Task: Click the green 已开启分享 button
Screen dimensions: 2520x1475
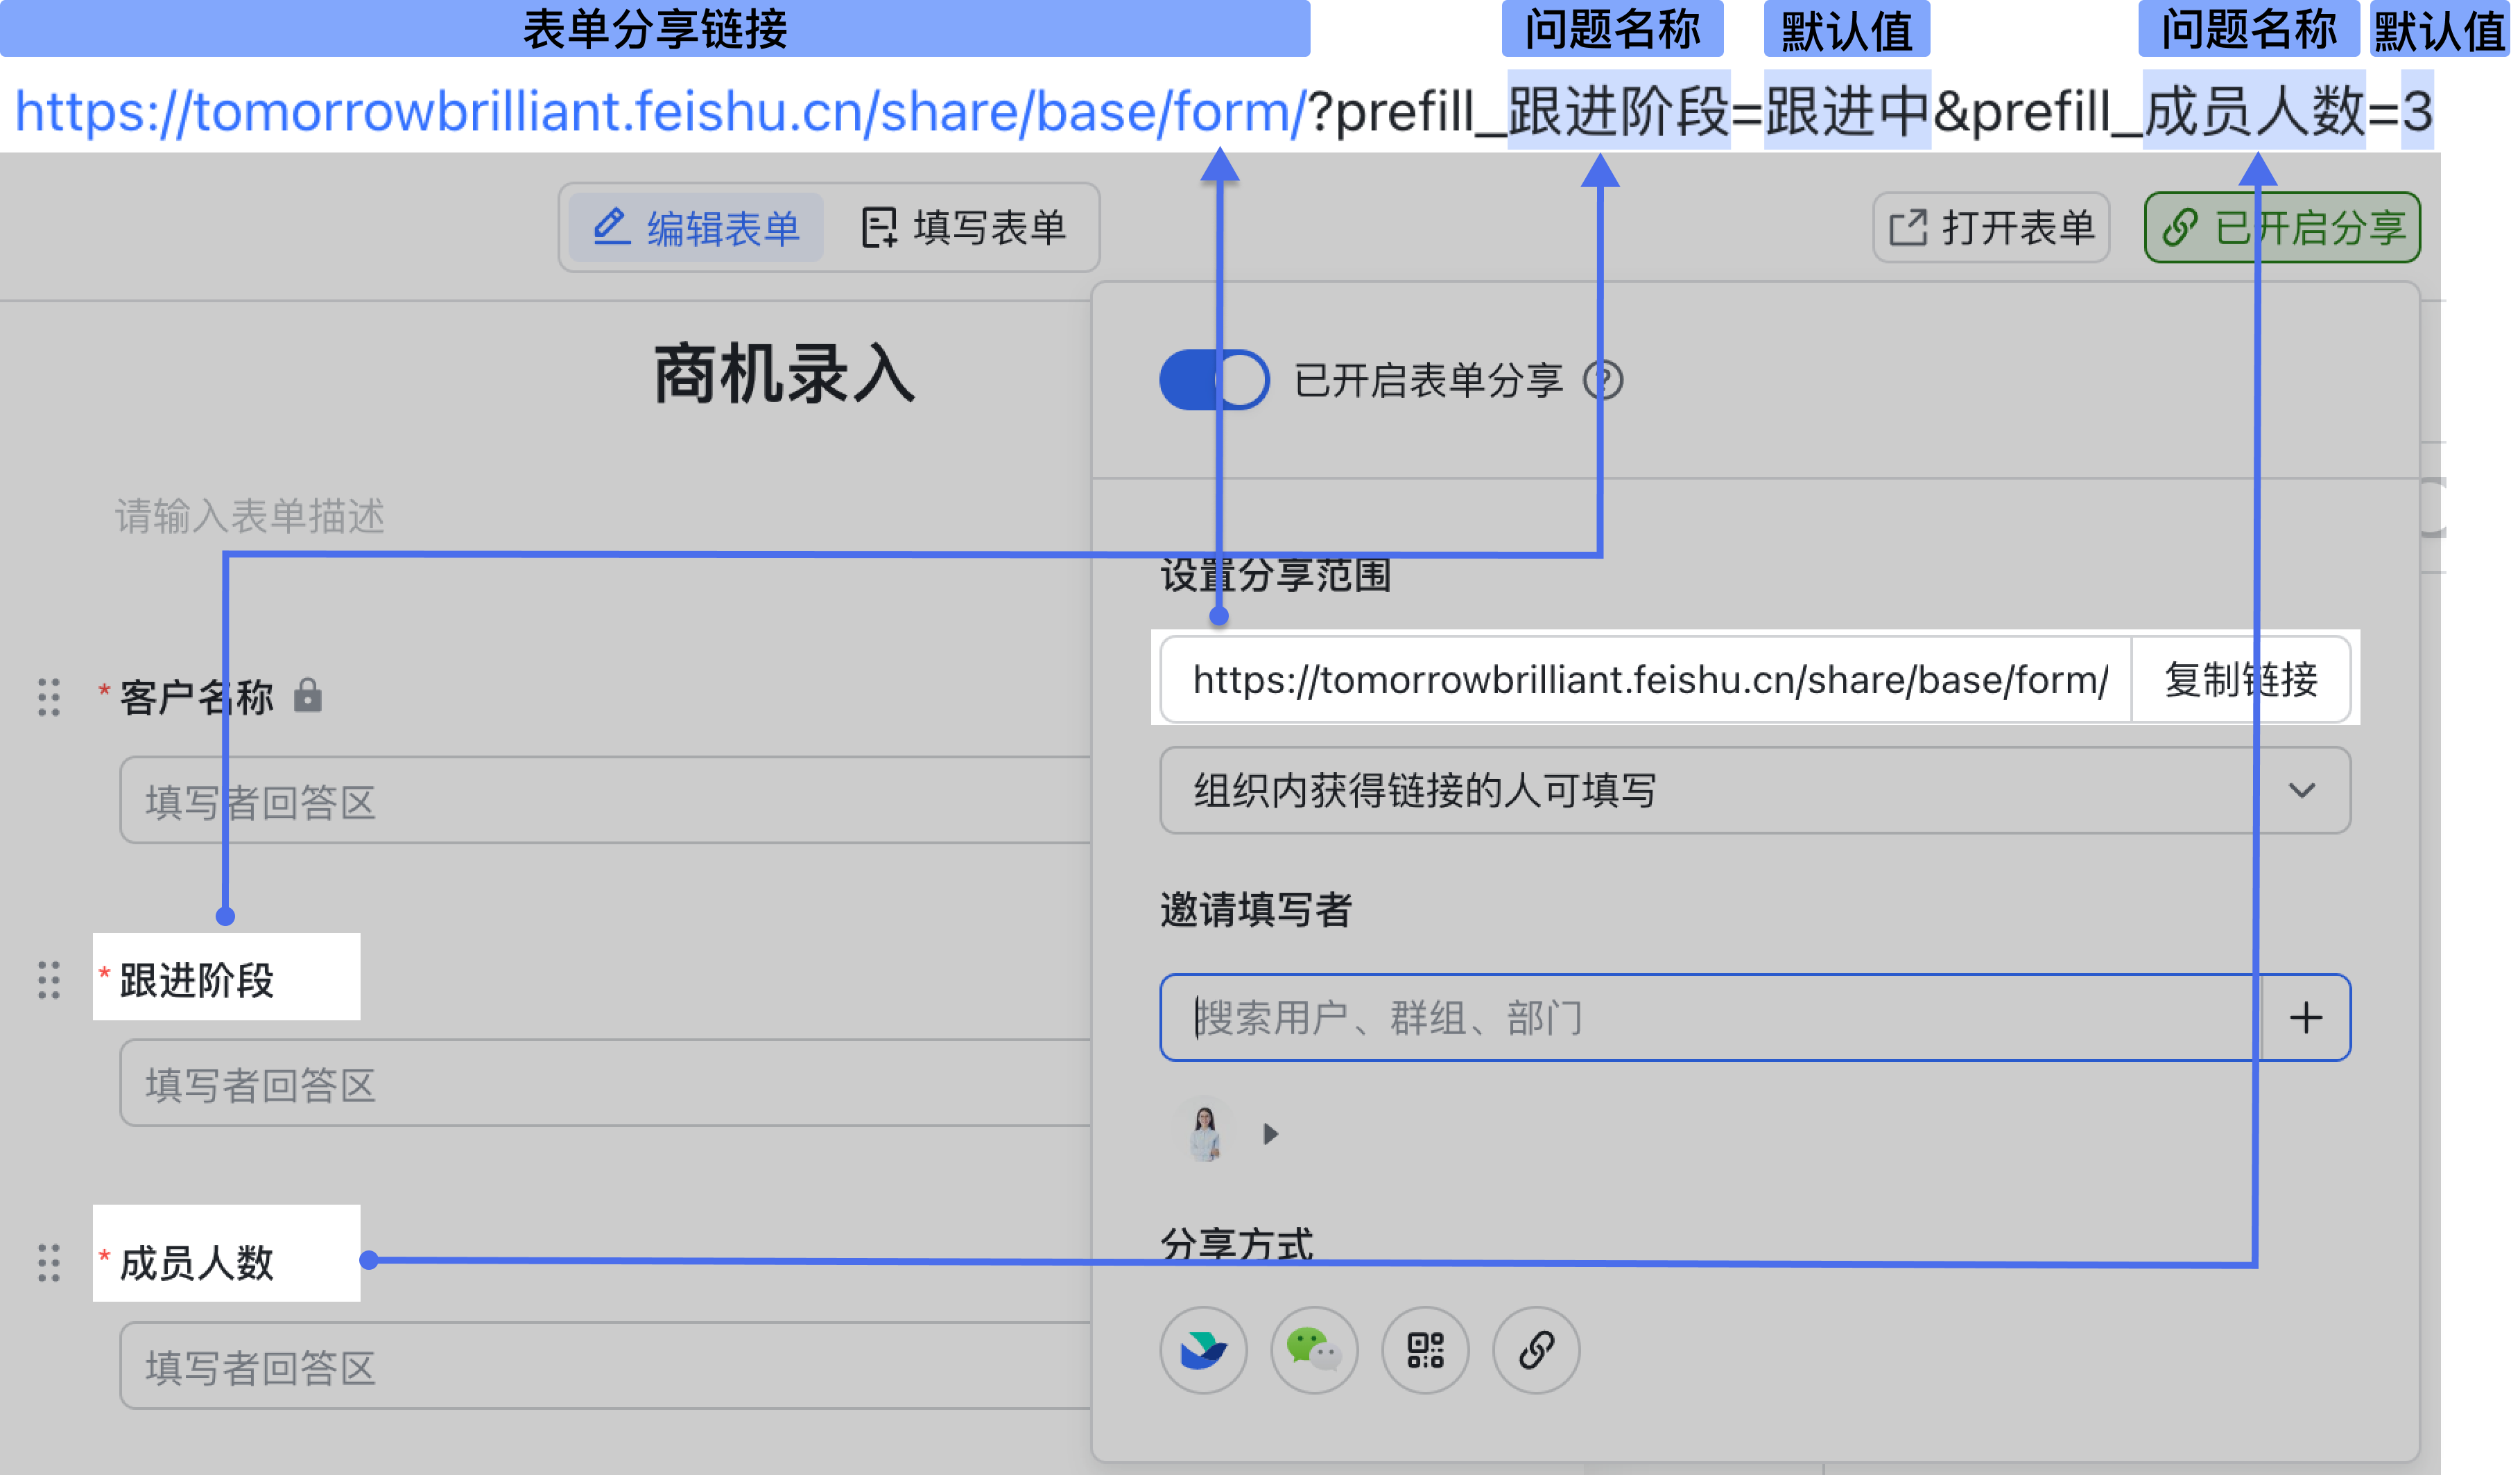Action: [2281, 228]
